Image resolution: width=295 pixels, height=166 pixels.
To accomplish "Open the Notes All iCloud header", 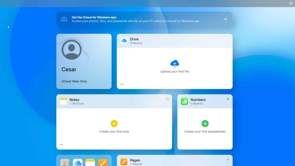I will (76, 103).
